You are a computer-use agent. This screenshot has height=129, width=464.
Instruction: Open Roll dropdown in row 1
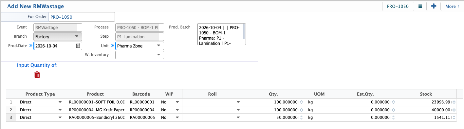coord(238,102)
